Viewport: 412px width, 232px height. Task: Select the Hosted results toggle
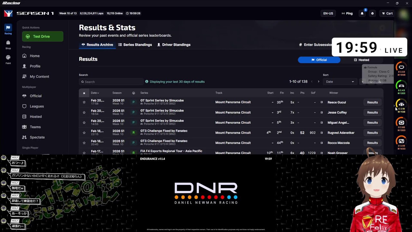(x=361, y=60)
